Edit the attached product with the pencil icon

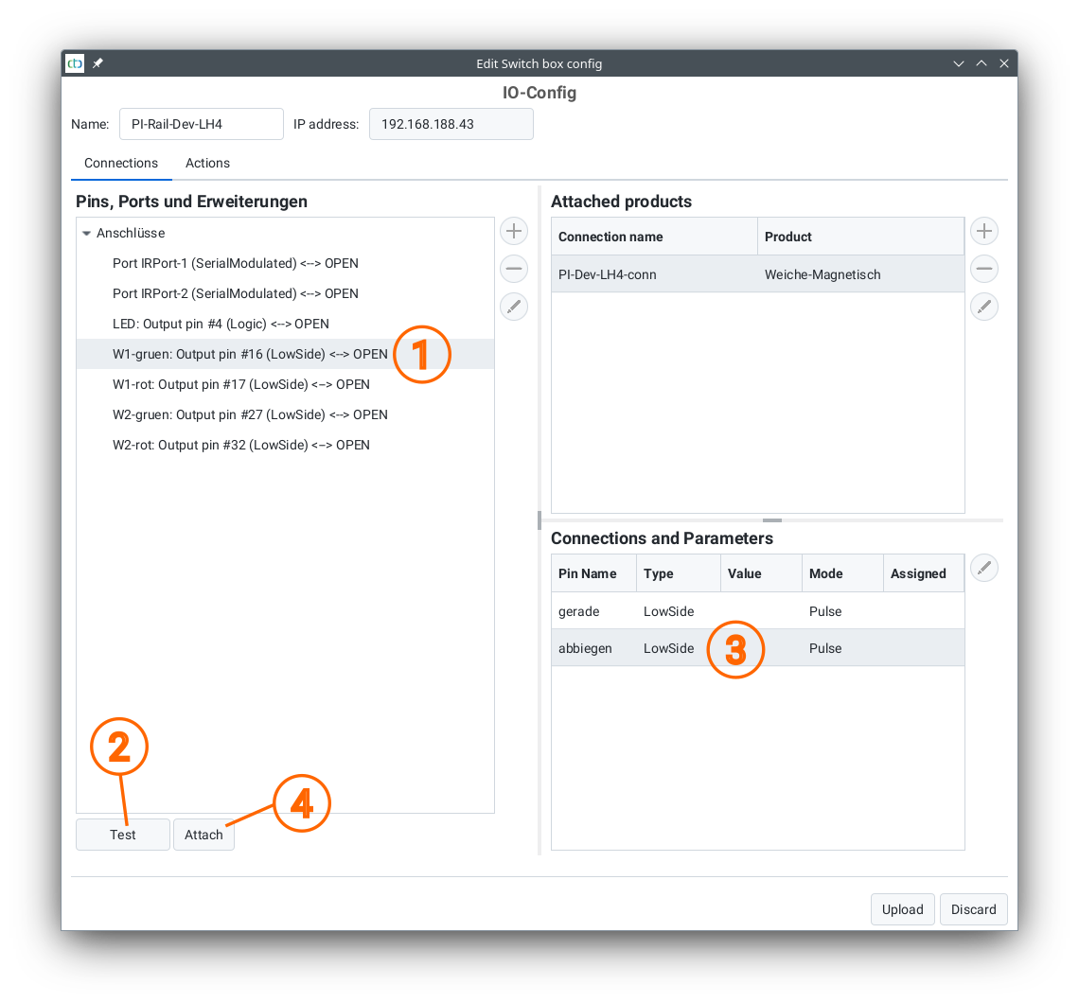[x=984, y=307]
